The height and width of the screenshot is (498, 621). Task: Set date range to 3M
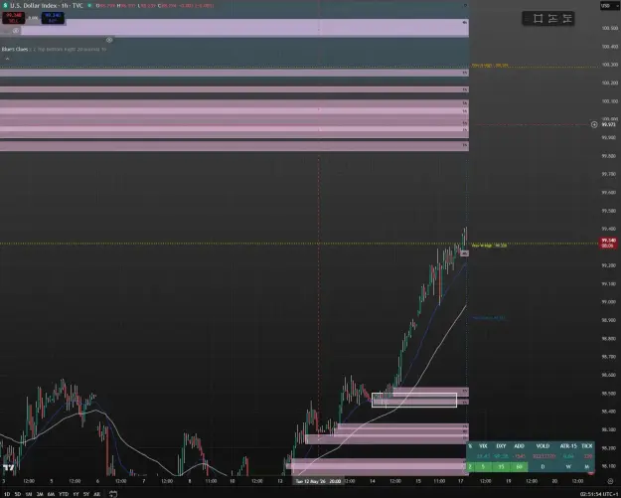pos(40,494)
